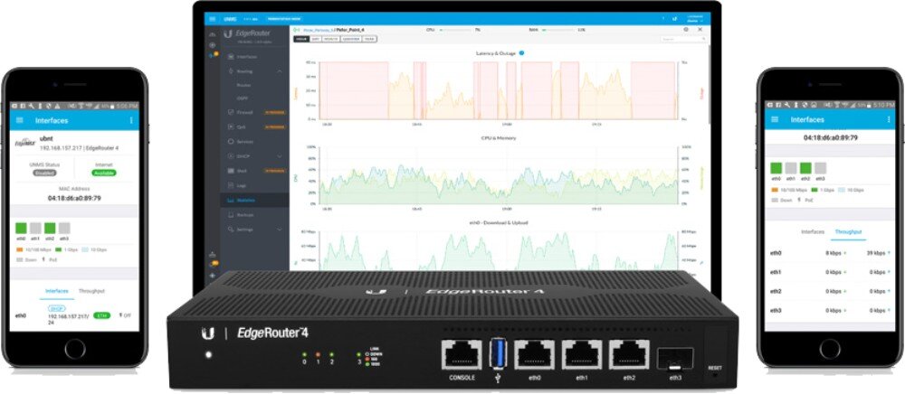Open Interfaces in laptop sidebar
Viewport: 905px width, 394px height.
tap(247, 56)
